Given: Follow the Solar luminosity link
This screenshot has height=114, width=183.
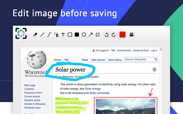Looking at the screenshot, I should [x=100, y=93].
